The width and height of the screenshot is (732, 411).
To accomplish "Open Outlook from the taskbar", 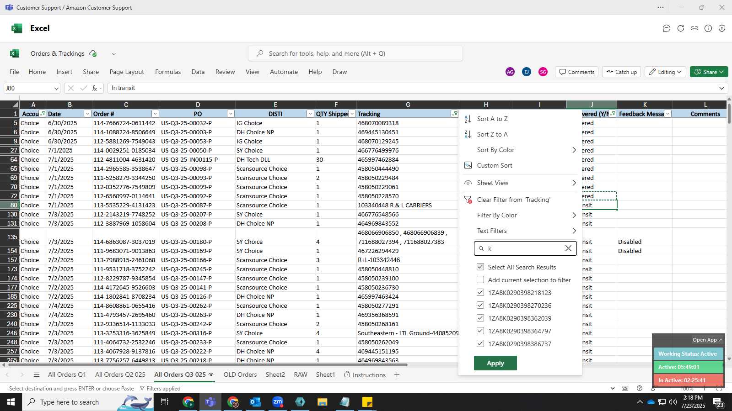I will pyautogui.click(x=255, y=402).
